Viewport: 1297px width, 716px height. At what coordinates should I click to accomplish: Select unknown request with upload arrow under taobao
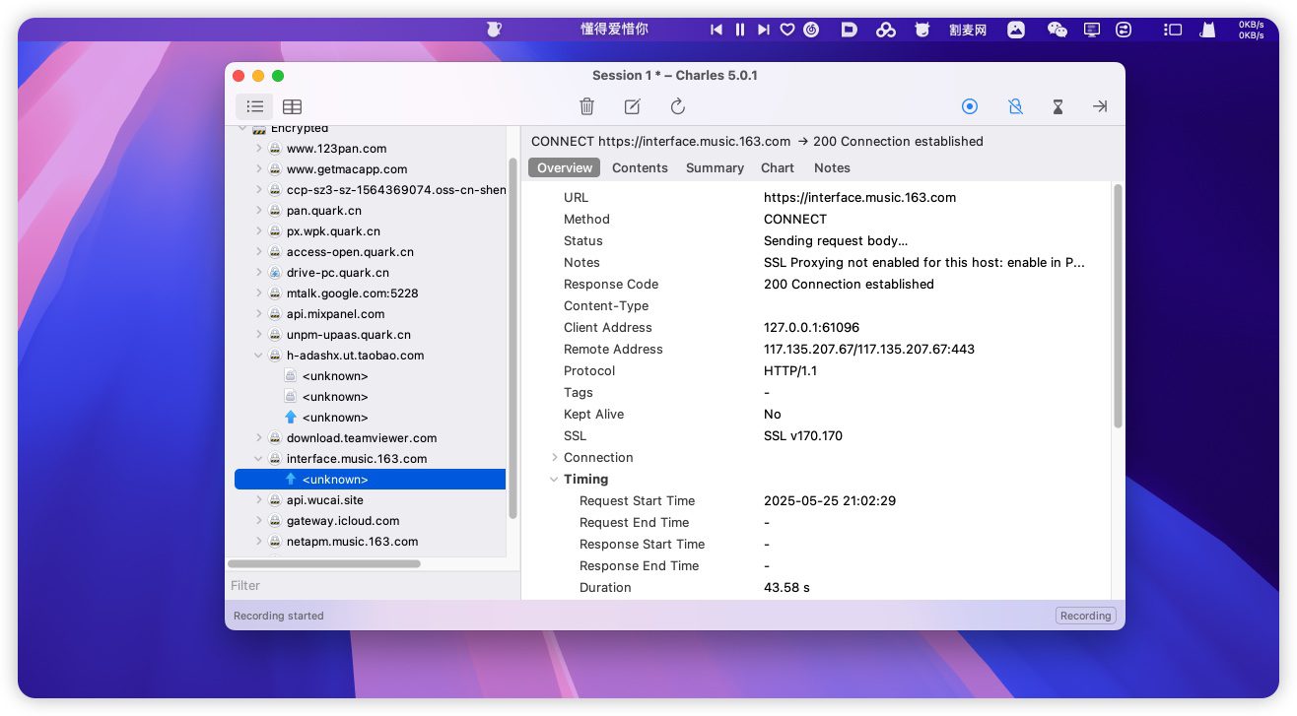335,418
